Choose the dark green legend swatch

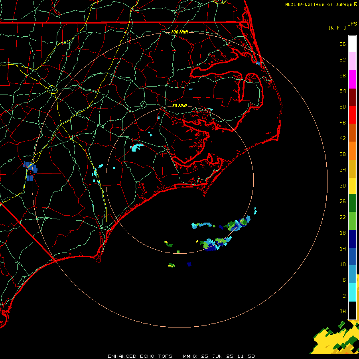[352, 203]
